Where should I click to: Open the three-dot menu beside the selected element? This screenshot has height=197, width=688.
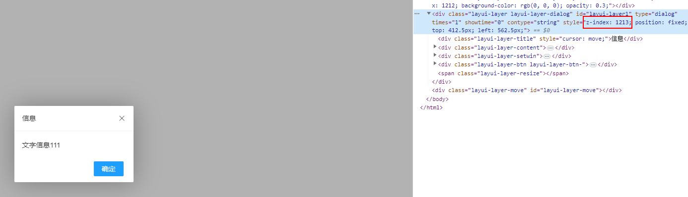pyautogui.click(x=417, y=14)
